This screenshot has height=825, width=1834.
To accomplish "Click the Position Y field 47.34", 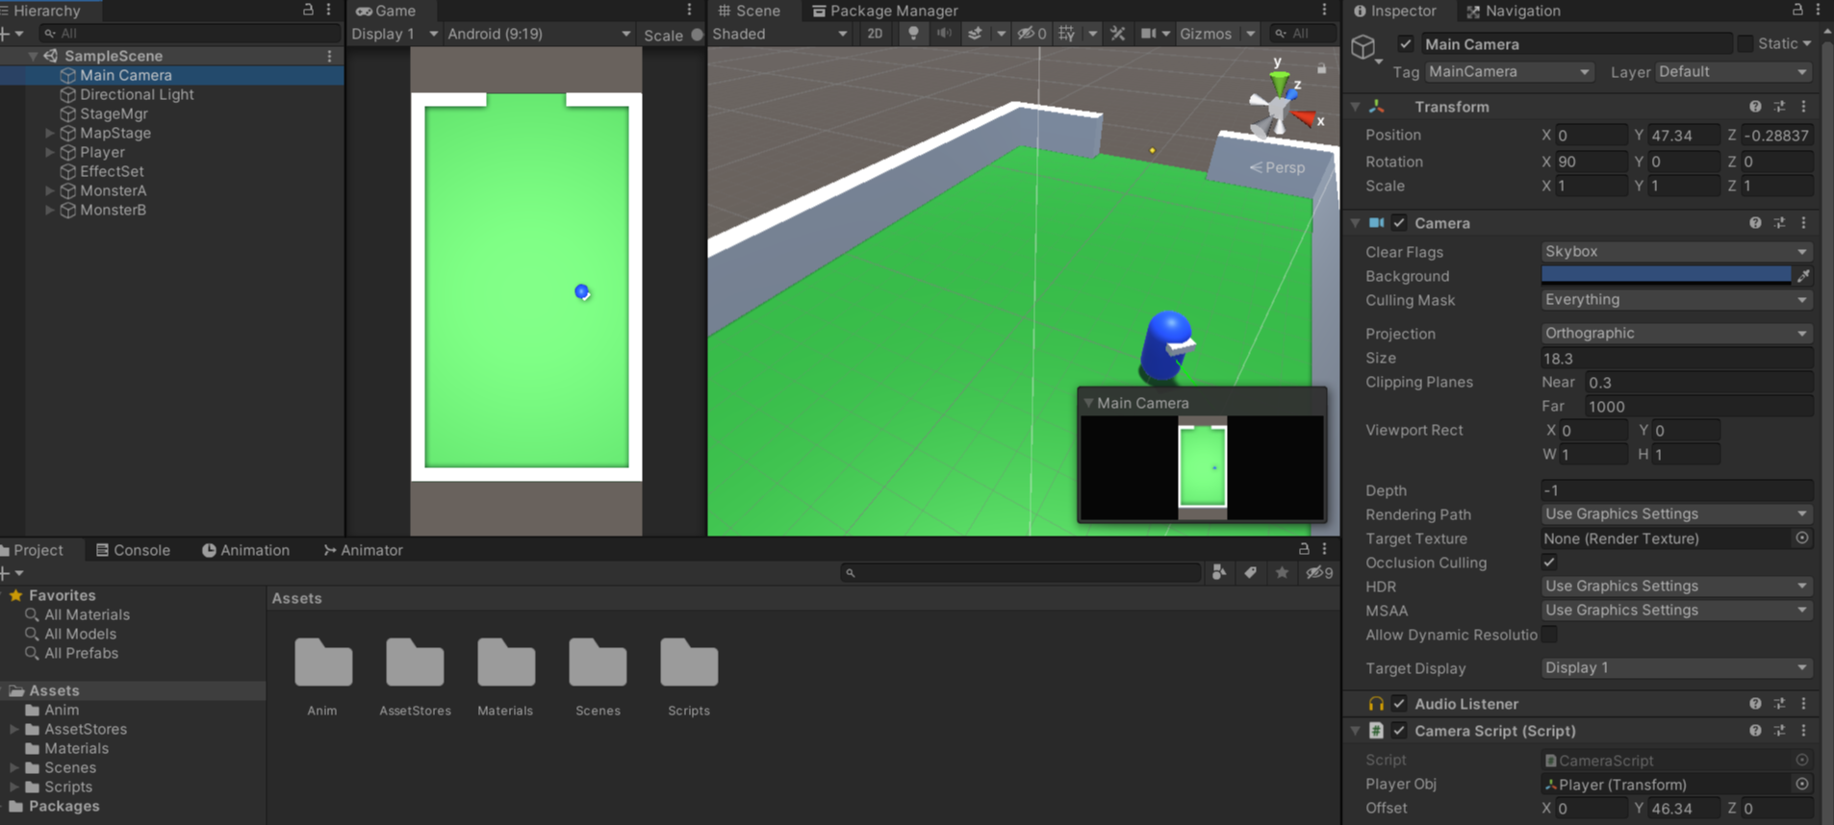I will click(1684, 136).
